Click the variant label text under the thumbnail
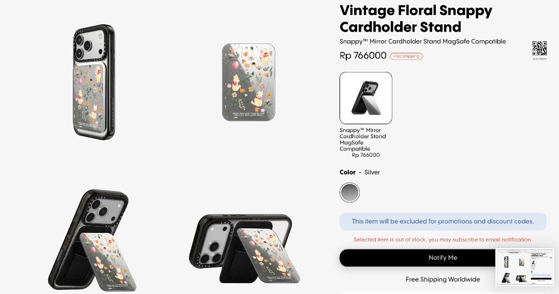The width and height of the screenshot is (559, 294). pos(362,139)
